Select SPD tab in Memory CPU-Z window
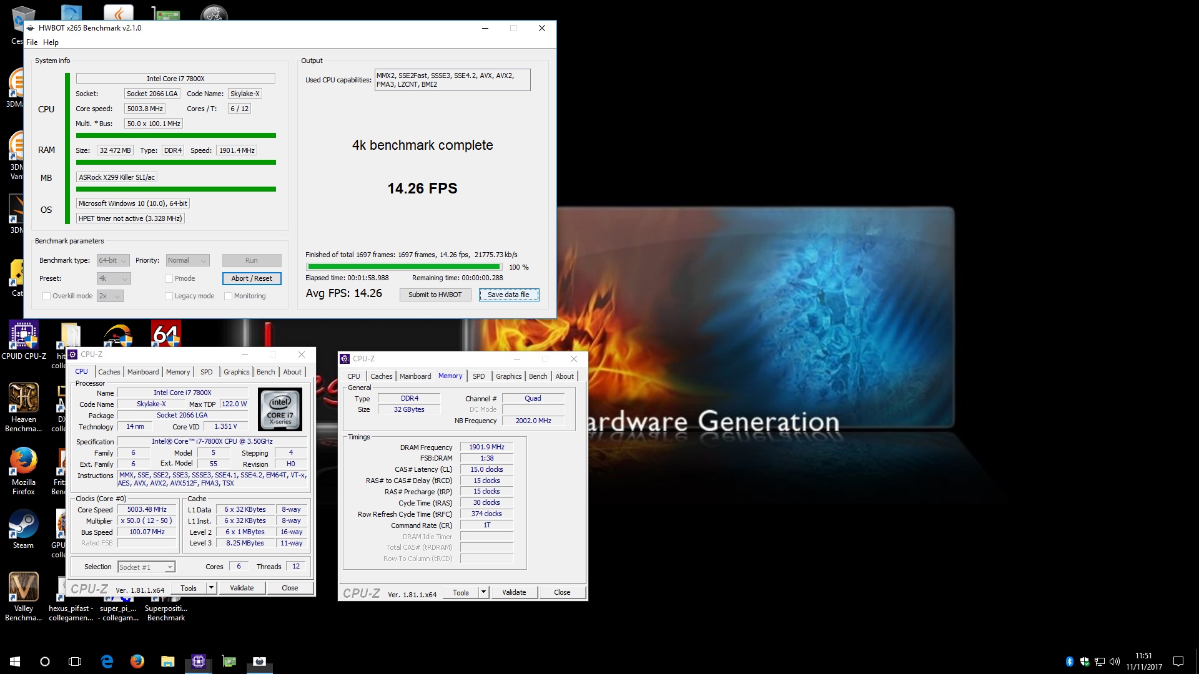This screenshot has height=674, width=1199. click(479, 376)
